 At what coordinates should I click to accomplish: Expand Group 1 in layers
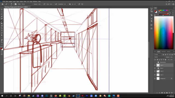click(x=157, y=68)
